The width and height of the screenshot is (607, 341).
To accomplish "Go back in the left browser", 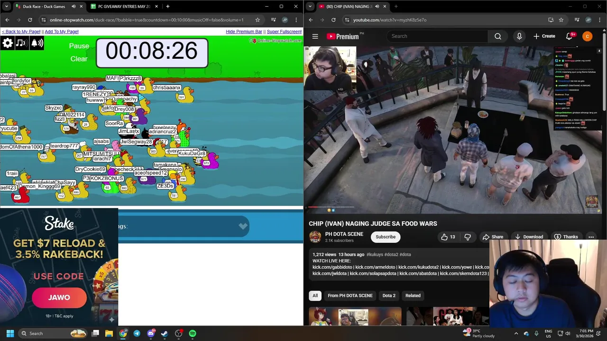I will click(x=7, y=20).
